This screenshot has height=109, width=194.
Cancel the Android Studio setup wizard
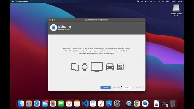click(105, 88)
